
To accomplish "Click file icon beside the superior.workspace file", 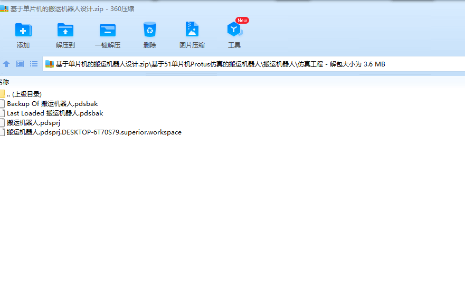I will click(2, 132).
